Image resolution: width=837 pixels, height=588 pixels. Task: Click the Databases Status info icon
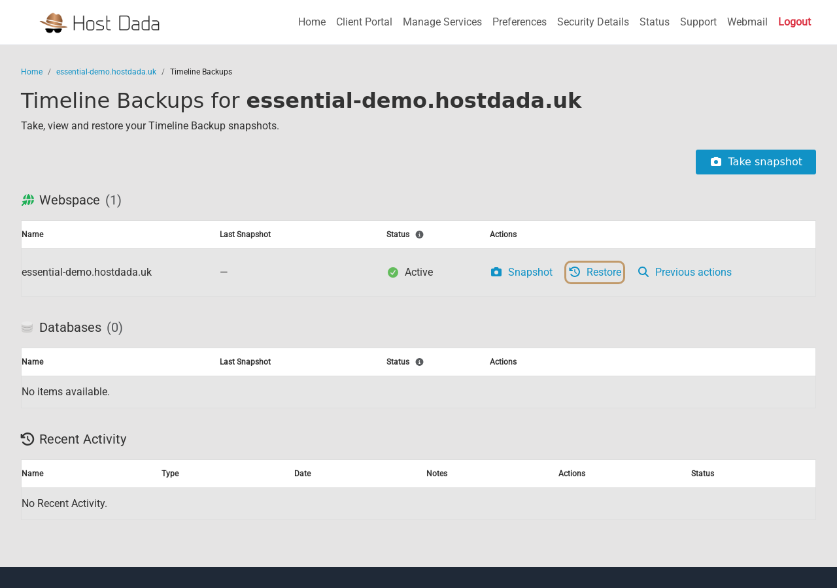click(420, 362)
